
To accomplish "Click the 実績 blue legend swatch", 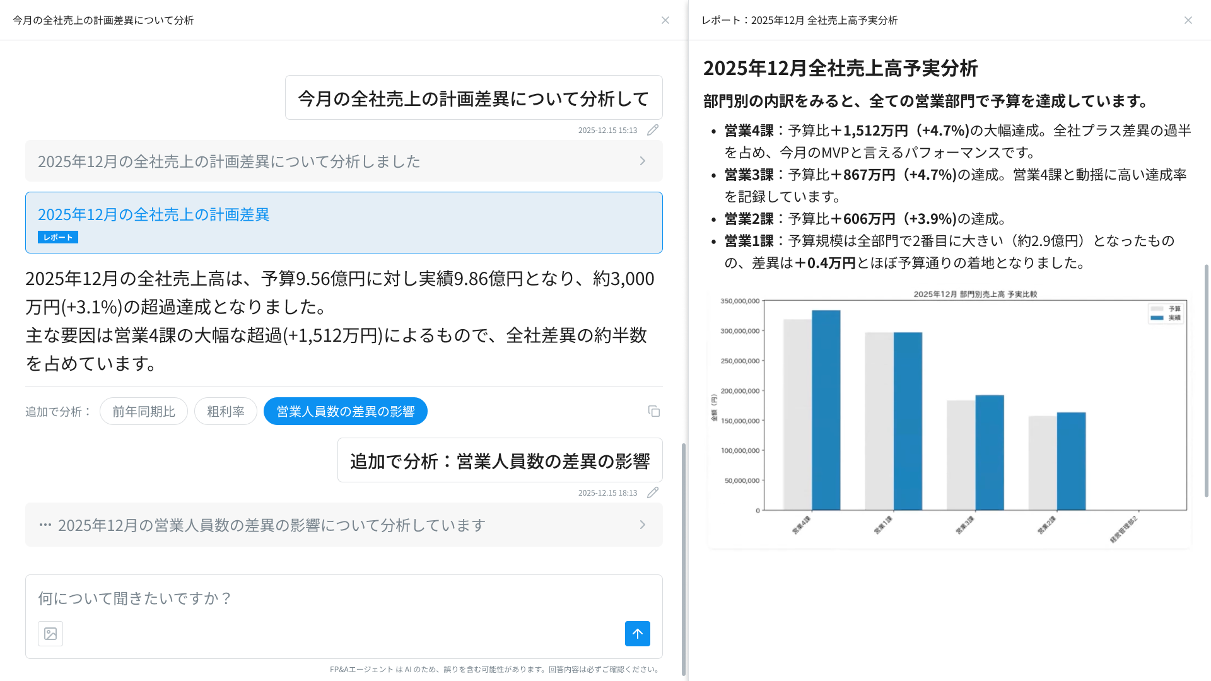I will point(1157,318).
